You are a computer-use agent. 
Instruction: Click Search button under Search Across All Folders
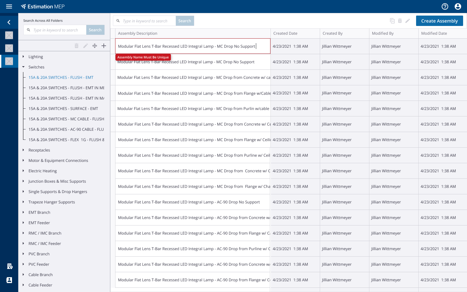(x=95, y=30)
